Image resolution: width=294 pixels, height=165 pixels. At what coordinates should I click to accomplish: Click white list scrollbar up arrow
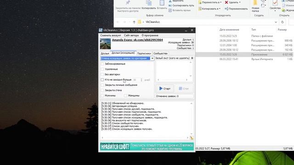coord(191,62)
